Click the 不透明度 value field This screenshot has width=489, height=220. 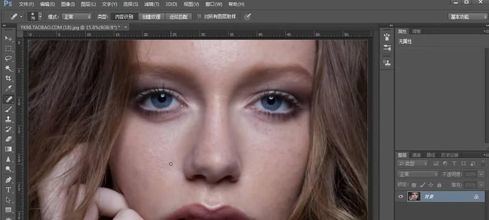(x=471, y=174)
